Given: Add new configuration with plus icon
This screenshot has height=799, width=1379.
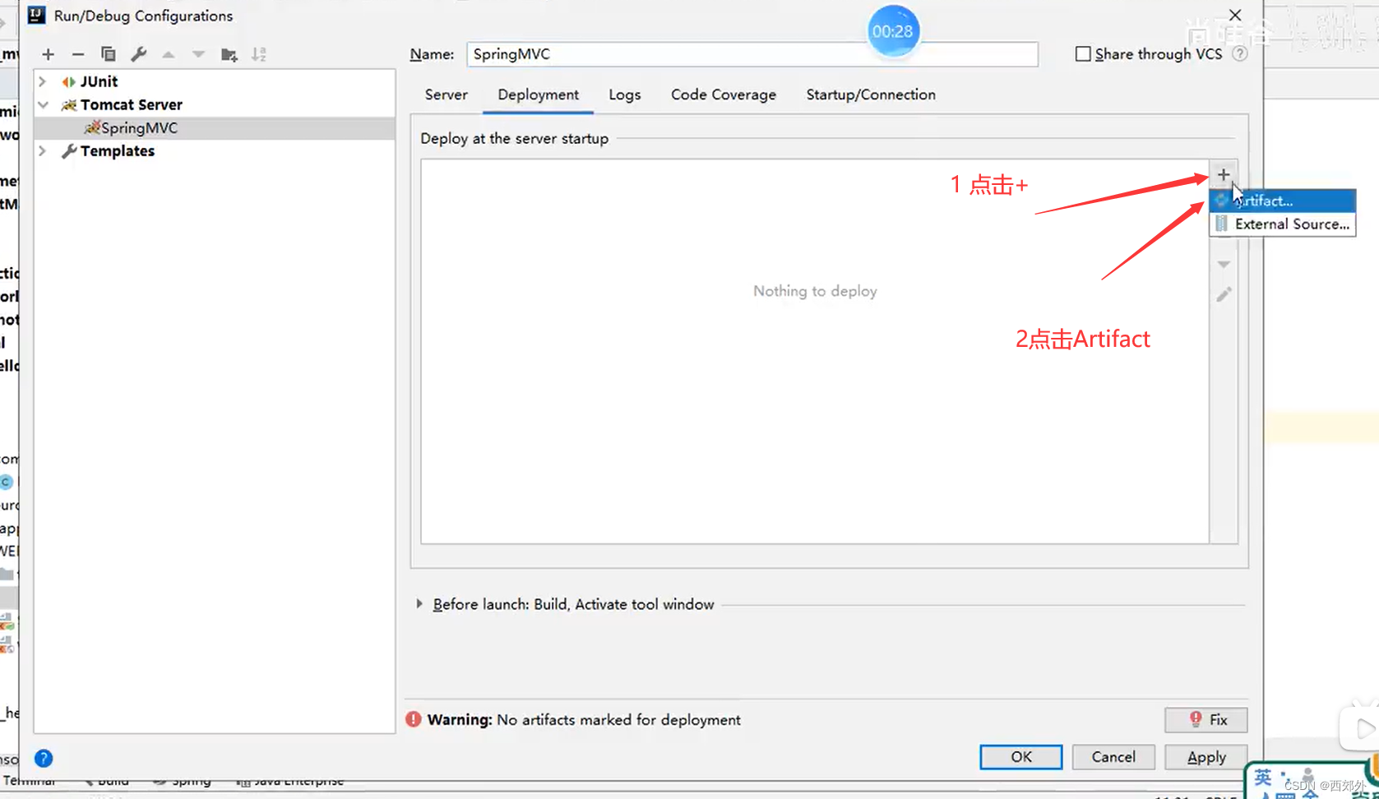Looking at the screenshot, I should click(48, 54).
